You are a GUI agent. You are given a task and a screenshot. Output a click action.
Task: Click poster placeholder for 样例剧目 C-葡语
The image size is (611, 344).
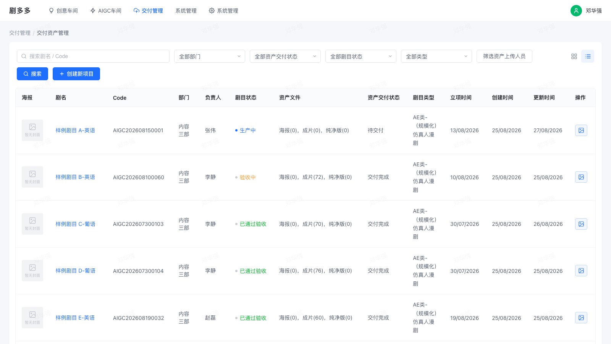pos(32,224)
